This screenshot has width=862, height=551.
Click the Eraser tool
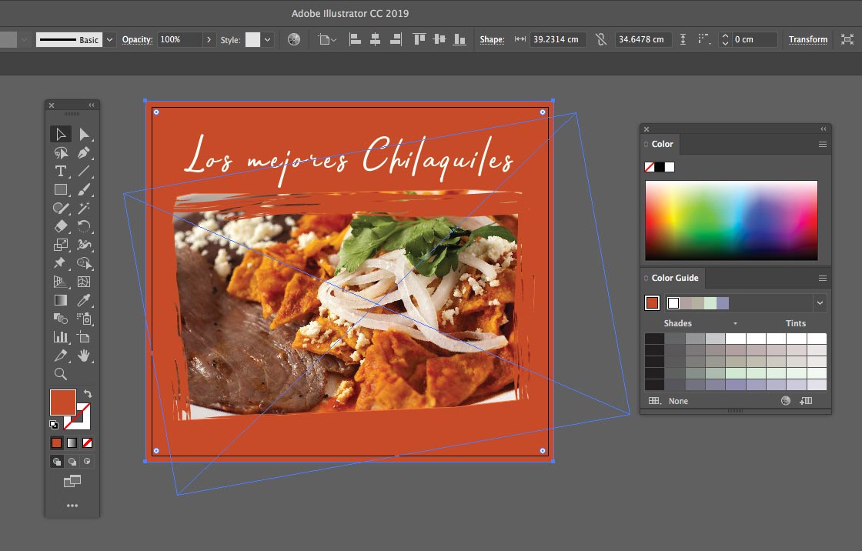pyautogui.click(x=61, y=226)
